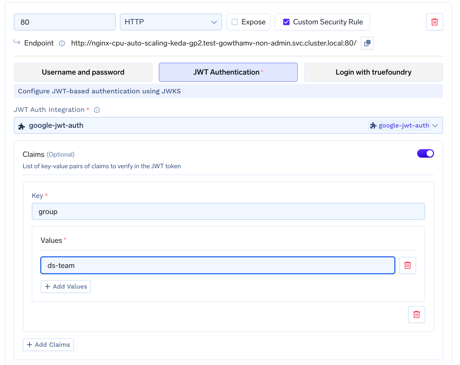Screen dimensions: 460x365
Task: Open the HTTP protocol dropdown
Action: 171,22
